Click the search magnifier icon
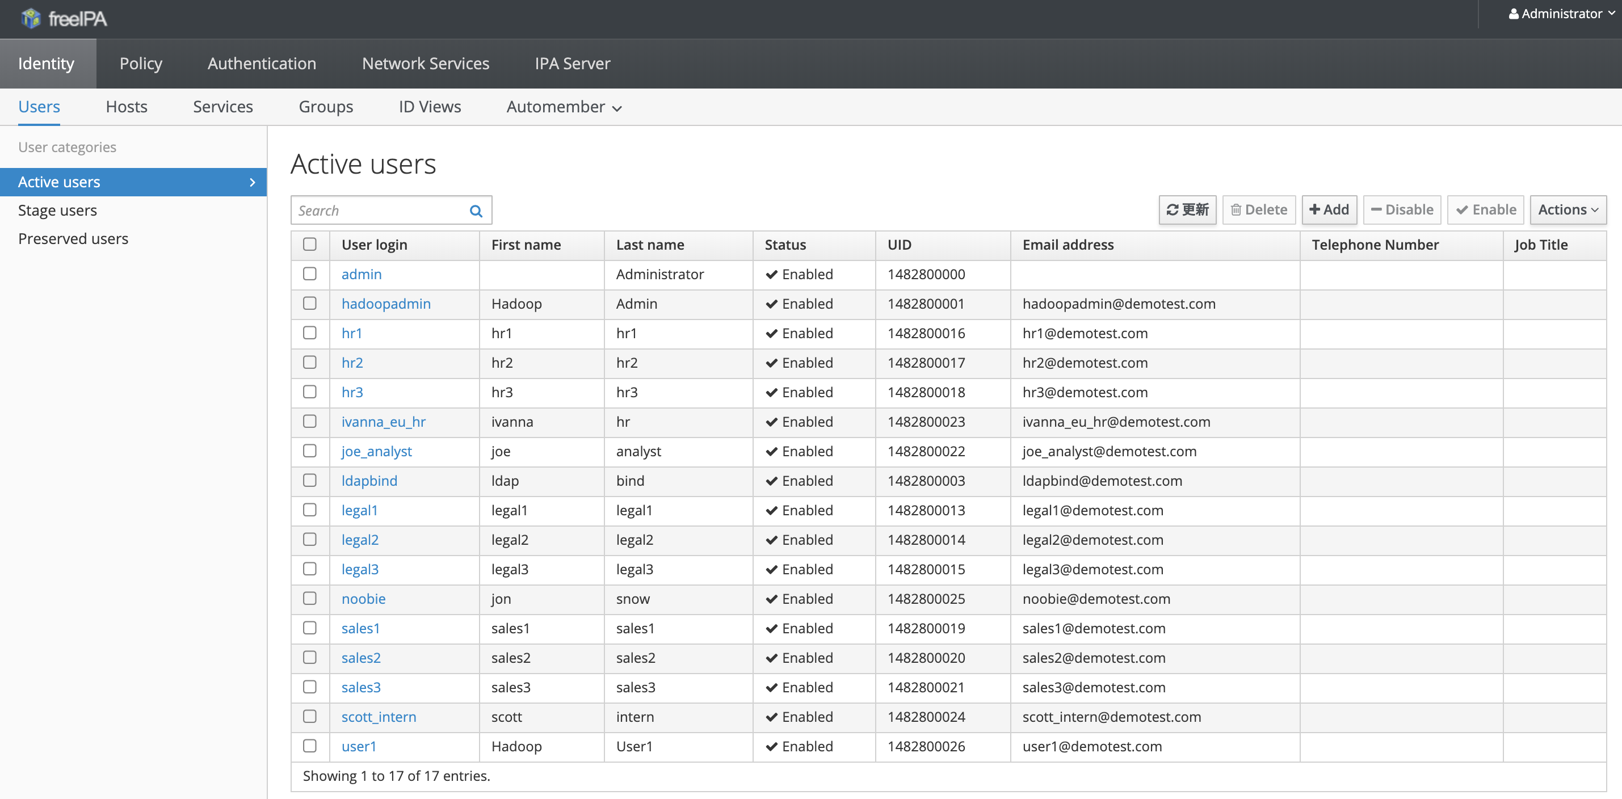Viewport: 1622px width, 799px height. 476,211
